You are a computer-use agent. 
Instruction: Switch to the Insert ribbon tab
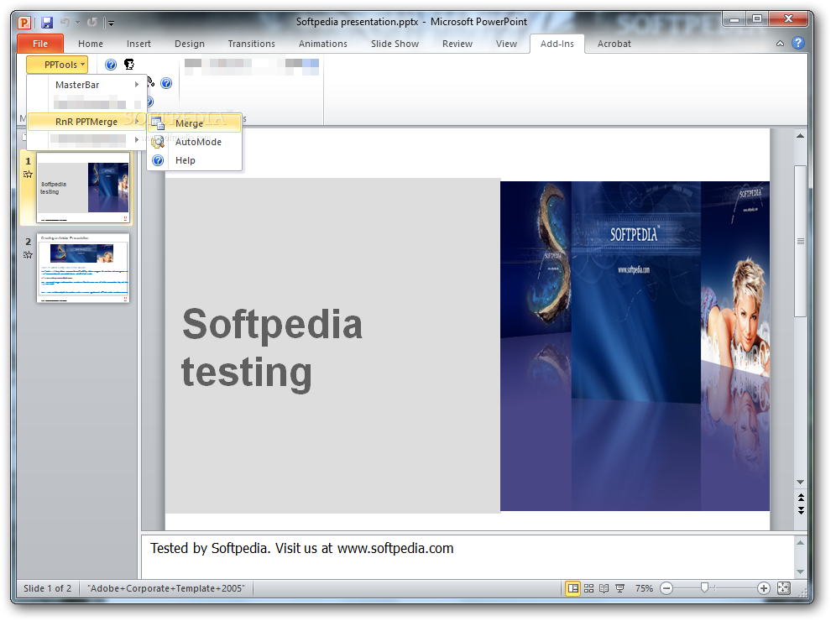[x=138, y=44]
